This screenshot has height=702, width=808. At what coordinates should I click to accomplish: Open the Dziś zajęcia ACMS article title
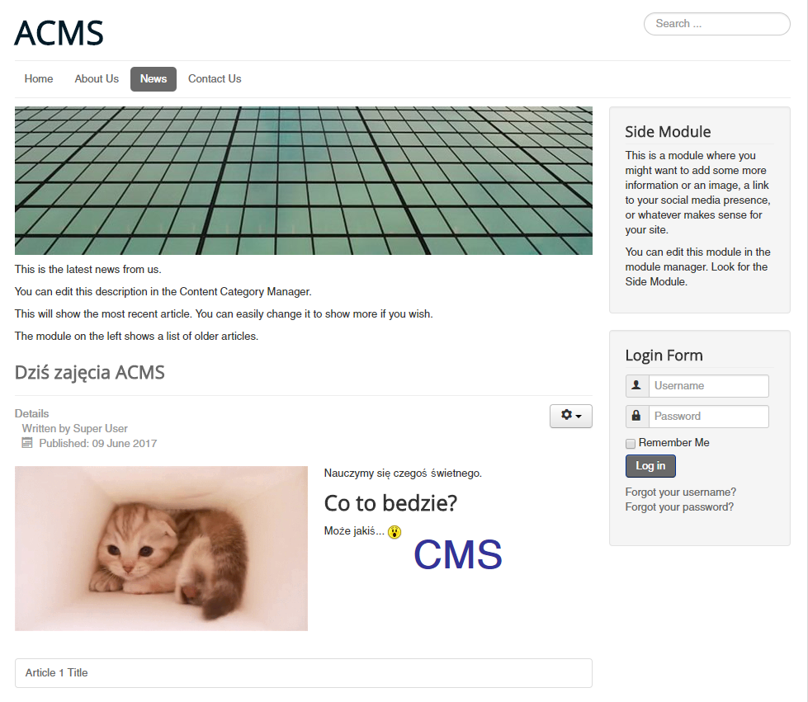(90, 372)
